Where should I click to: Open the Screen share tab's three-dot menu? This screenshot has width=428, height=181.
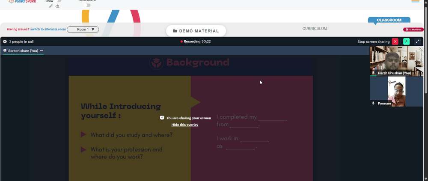coord(42,51)
